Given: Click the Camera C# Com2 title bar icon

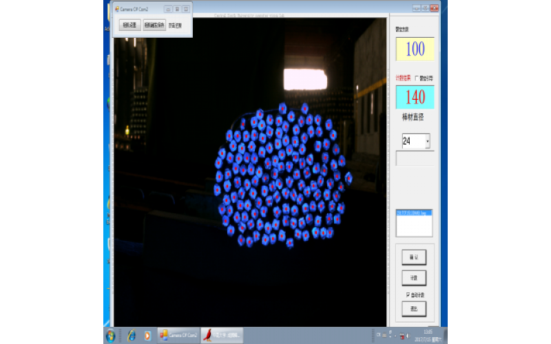Looking at the screenshot, I should click(117, 9).
